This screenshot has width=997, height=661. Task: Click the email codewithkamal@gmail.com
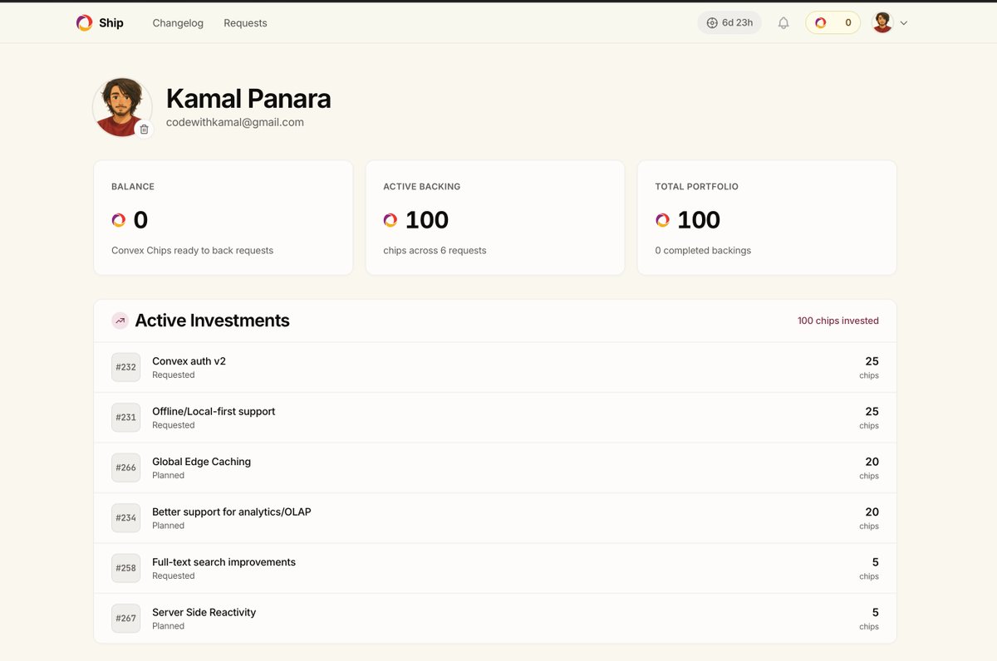tap(235, 122)
